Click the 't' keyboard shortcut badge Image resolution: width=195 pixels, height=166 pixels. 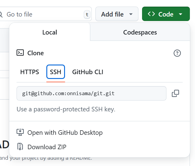click(87, 14)
